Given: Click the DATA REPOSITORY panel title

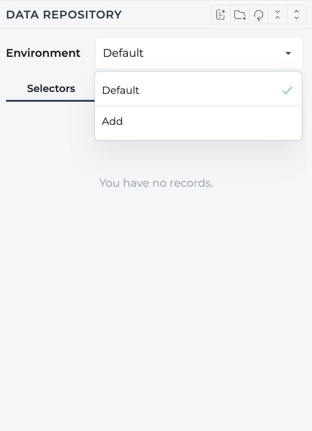Looking at the screenshot, I should pos(64,15).
